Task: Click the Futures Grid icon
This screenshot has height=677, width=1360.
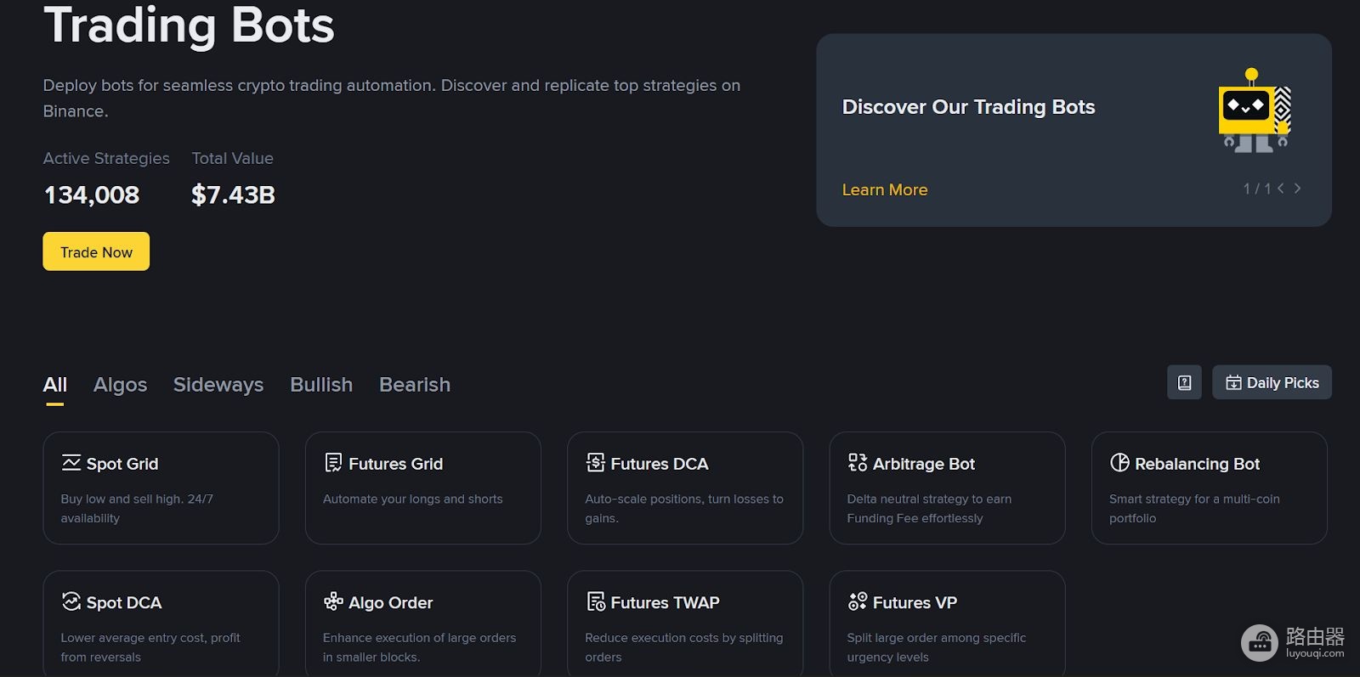Action: point(333,463)
